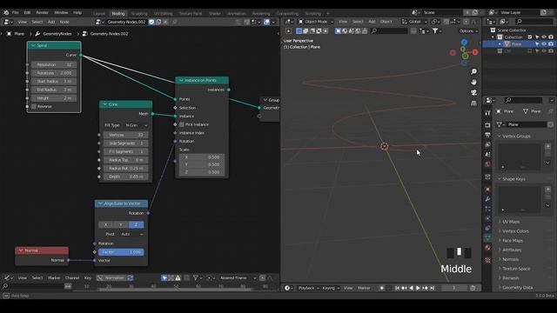Select the X axis button in Align Euler

[x=106, y=224]
